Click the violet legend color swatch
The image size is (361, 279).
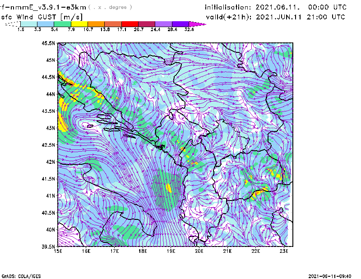coord(180,24)
